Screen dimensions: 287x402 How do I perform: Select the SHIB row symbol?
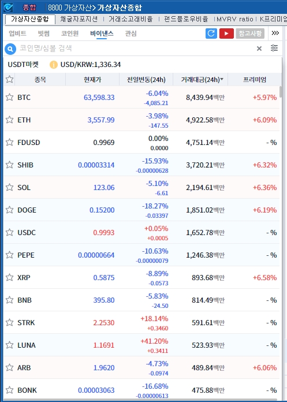pyautogui.click(x=25, y=165)
